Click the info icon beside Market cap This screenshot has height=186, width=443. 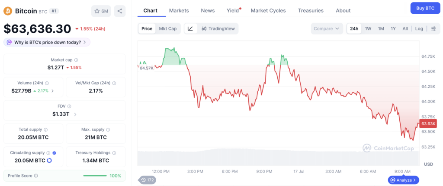click(76, 60)
